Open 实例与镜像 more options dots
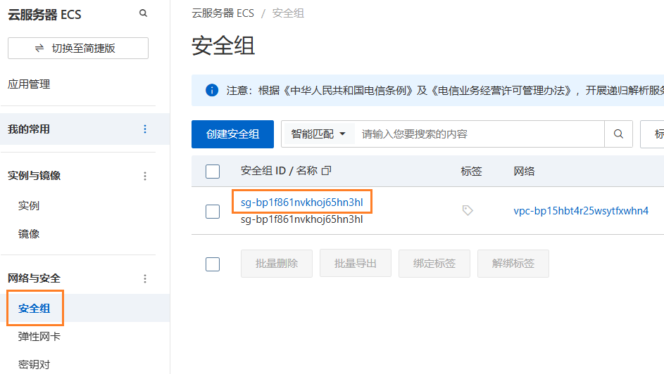664x374 pixels. [x=145, y=176]
